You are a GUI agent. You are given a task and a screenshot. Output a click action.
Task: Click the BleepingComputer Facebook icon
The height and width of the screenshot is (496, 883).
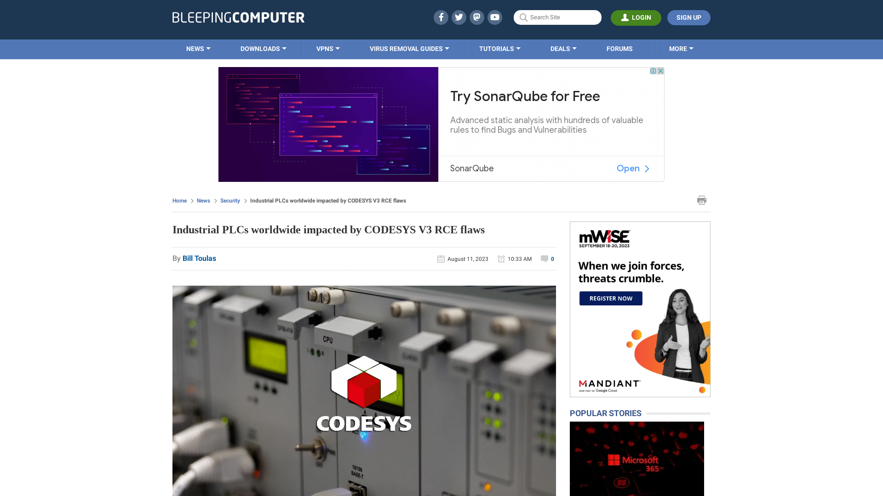[441, 17]
